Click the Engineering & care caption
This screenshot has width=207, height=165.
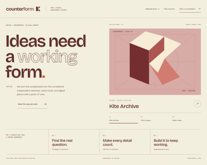click(x=161, y=149)
